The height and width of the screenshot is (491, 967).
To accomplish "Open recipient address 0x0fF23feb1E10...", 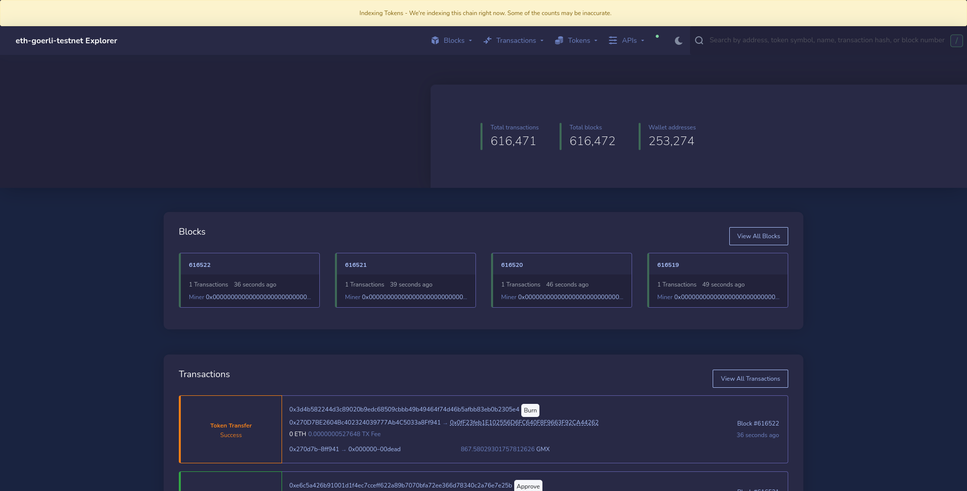I will click(x=524, y=423).
